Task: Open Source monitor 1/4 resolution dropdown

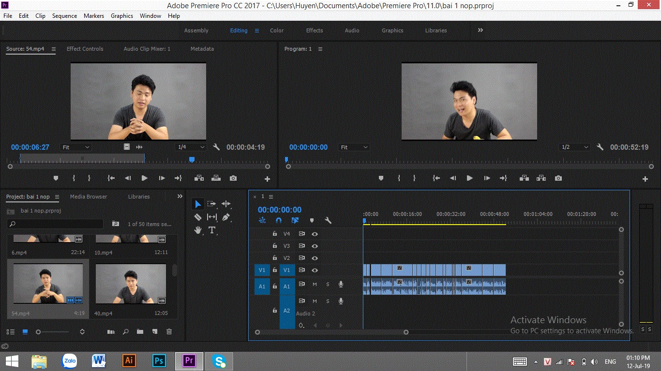Action: coord(191,147)
